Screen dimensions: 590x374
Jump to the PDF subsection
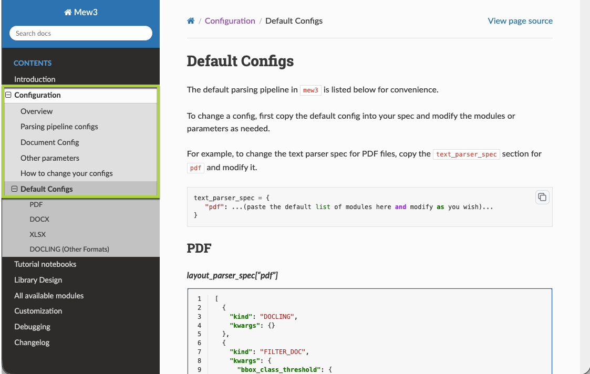(x=36, y=204)
